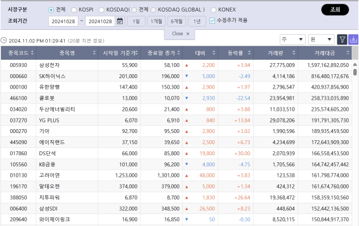Click the download data icon
The height and width of the screenshot is (226, 359).
coord(353,40)
